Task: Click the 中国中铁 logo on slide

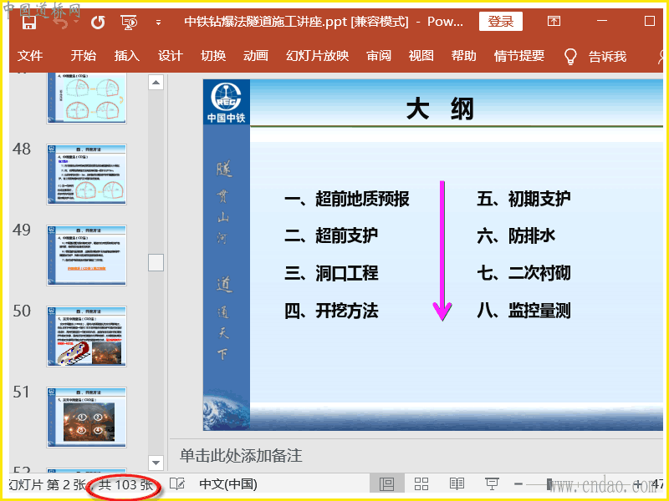Action: [x=226, y=102]
